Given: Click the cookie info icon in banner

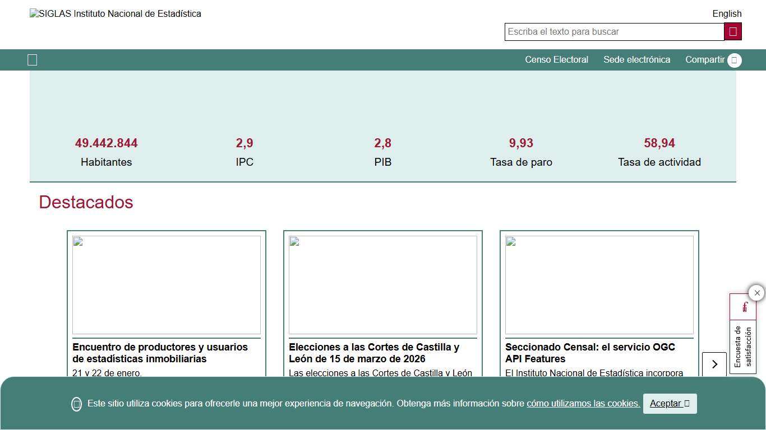Looking at the screenshot, I should (x=77, y=404).
